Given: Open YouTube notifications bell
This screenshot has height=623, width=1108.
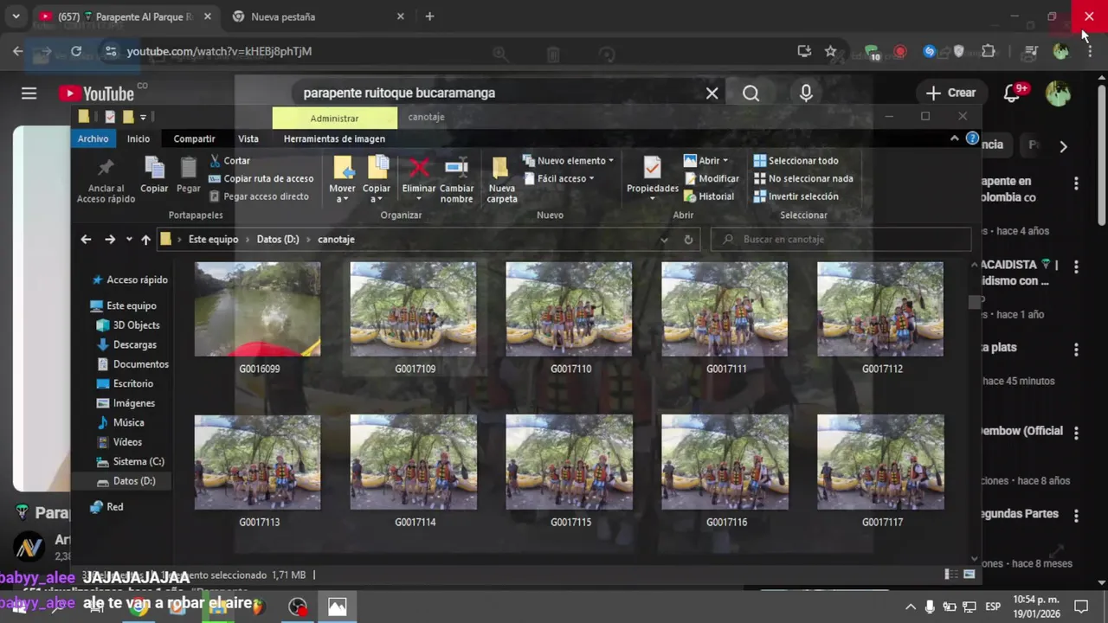Looking at the screenshot, I should [1011, 93].
